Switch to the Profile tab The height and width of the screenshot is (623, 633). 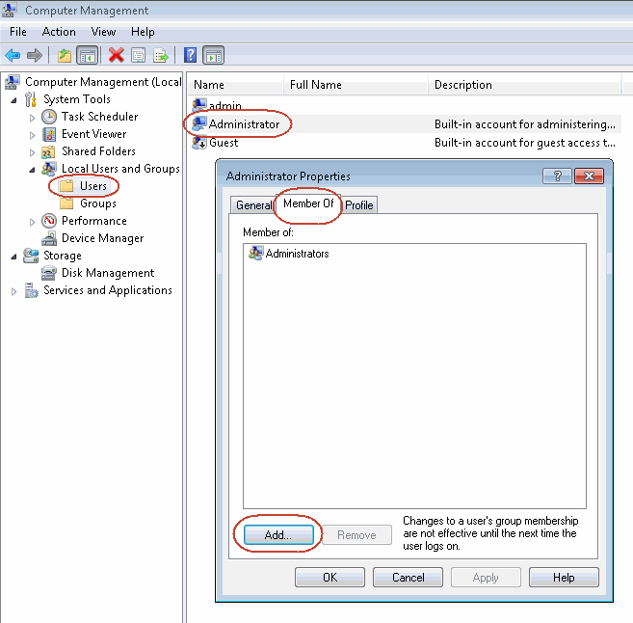[359, 205]
